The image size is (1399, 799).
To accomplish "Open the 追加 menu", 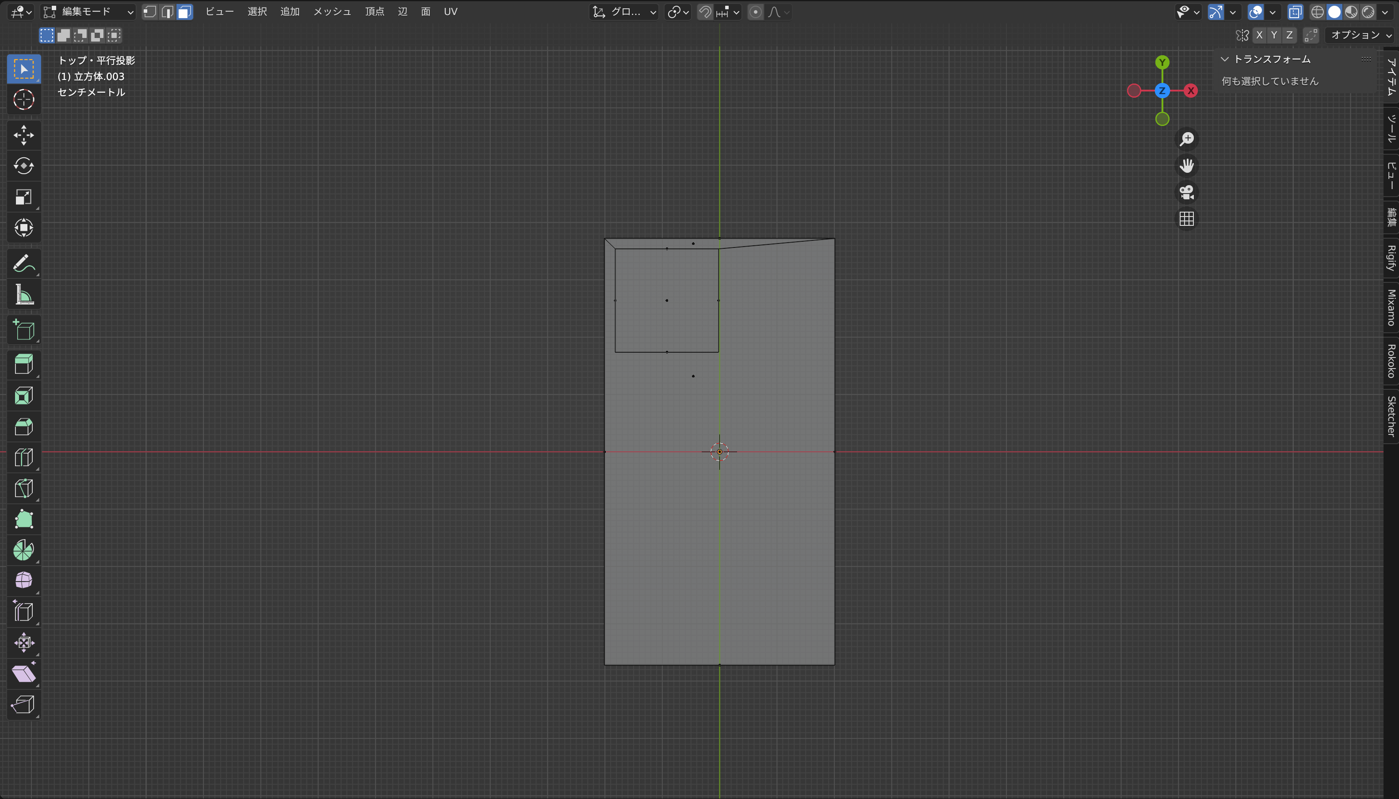I will [x=290, y=11].
